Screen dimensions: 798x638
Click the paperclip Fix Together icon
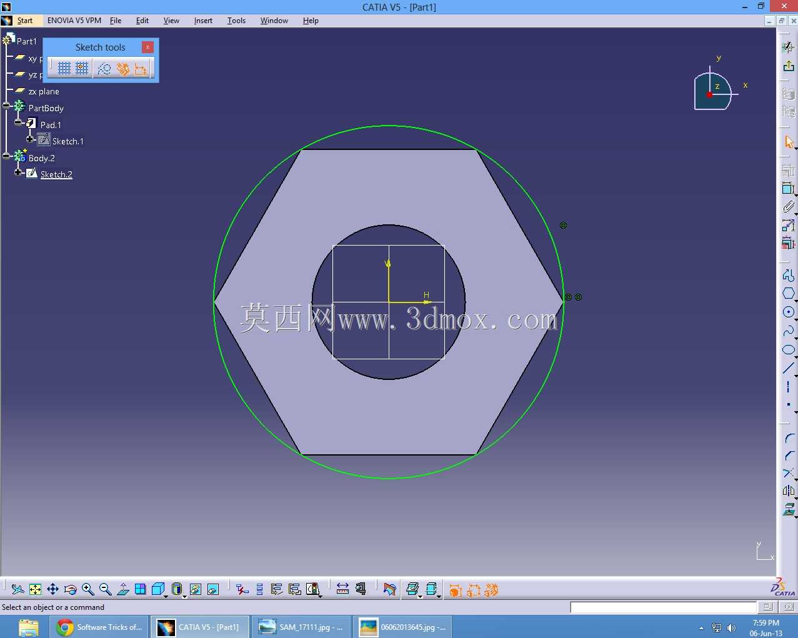(x=789, y=206)
